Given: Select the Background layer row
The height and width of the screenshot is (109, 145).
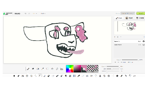Looking at the screenshot, I should coord(129,45).
